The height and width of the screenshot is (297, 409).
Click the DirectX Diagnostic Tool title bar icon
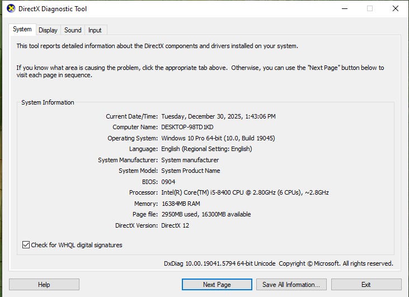point(11,8)
